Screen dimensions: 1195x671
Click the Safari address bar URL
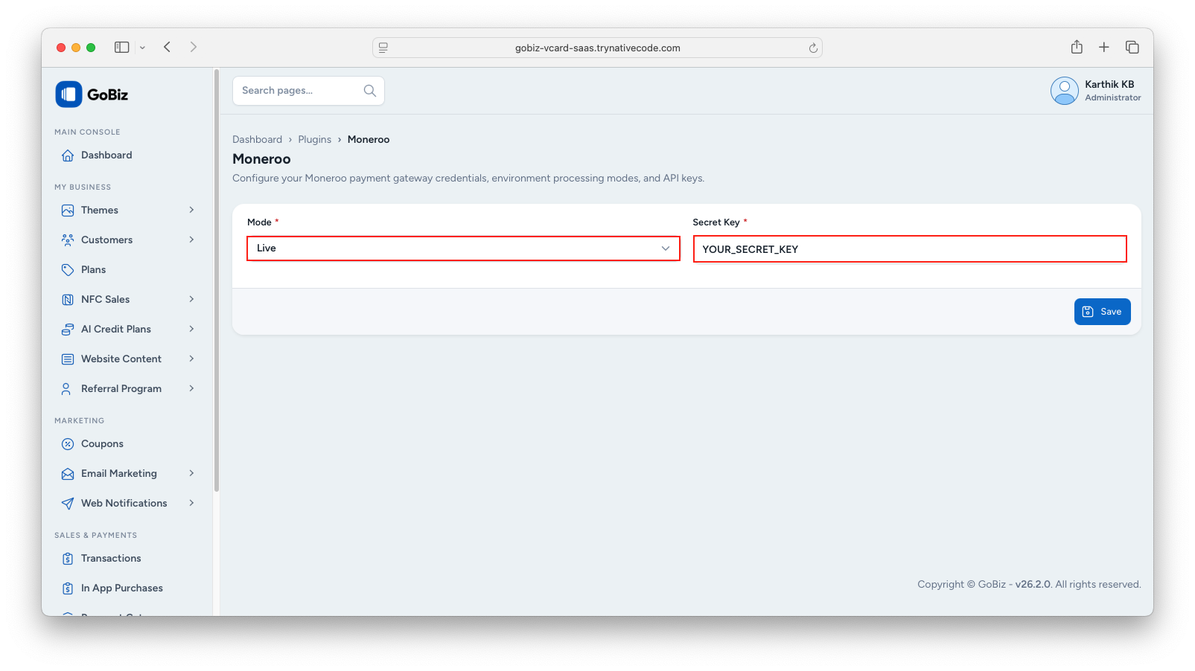tap(598, 48)
